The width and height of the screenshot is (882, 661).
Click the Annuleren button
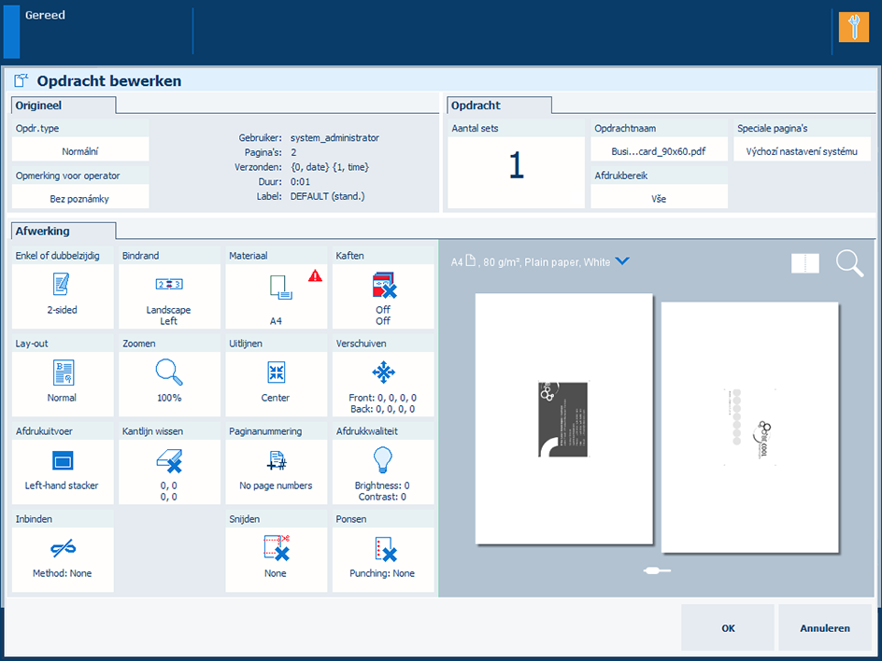coord(824,627)
